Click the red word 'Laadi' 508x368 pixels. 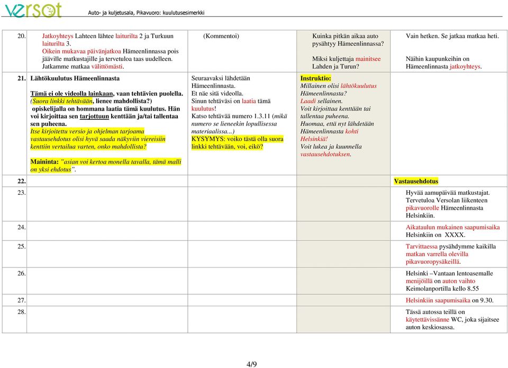pos(308,101)
